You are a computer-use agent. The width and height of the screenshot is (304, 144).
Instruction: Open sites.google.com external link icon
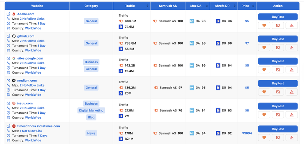point(8,58)
